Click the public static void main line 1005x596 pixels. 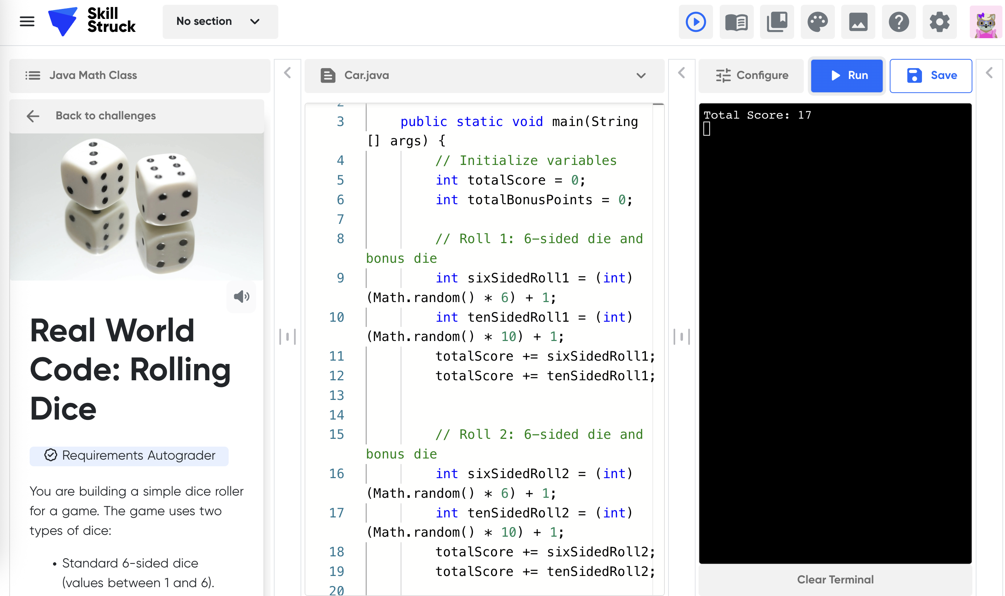point(519,121)
